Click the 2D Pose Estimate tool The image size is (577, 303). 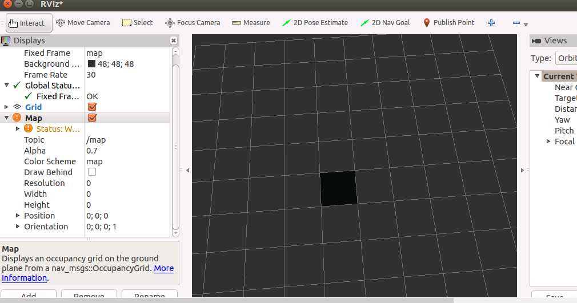pyautogui.click(x=315, y=23)
